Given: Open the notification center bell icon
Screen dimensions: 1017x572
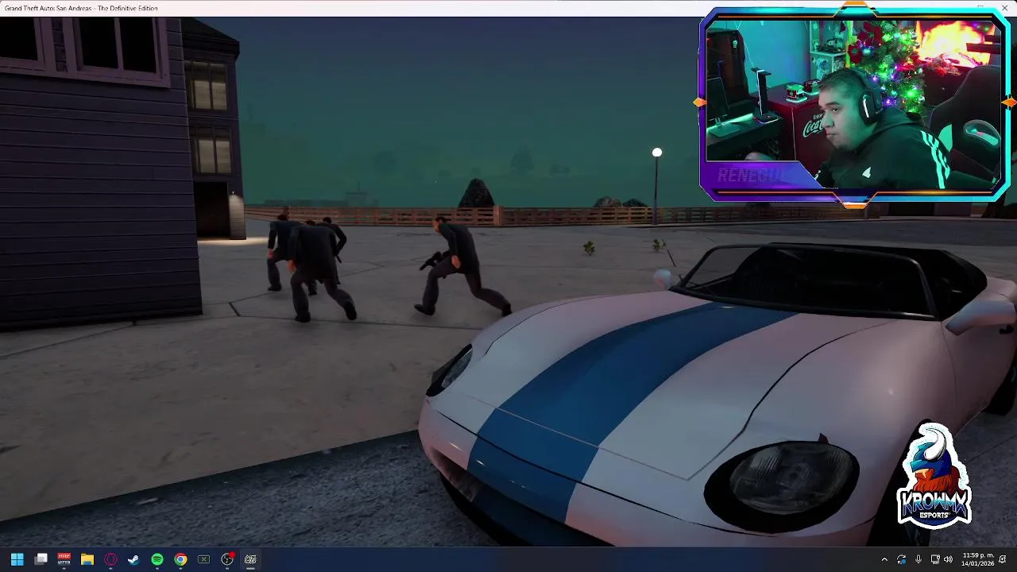Looking at the screenshot, I should [x=1003, y=560].
